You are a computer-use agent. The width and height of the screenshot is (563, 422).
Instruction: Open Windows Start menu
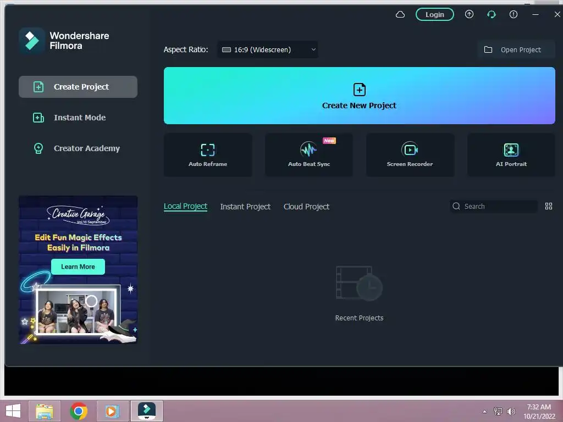(x=13, y=411)
